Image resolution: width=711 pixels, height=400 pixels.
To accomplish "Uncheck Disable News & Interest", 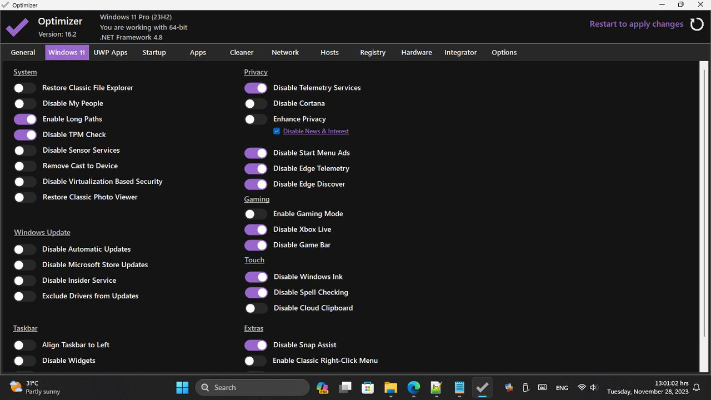I will [x=276, y=131].
